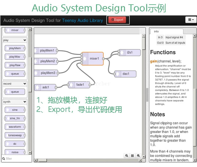Click the zoom out magnifier icon
The width and height of the screenshot is (197, 167).
pos(127,156)
